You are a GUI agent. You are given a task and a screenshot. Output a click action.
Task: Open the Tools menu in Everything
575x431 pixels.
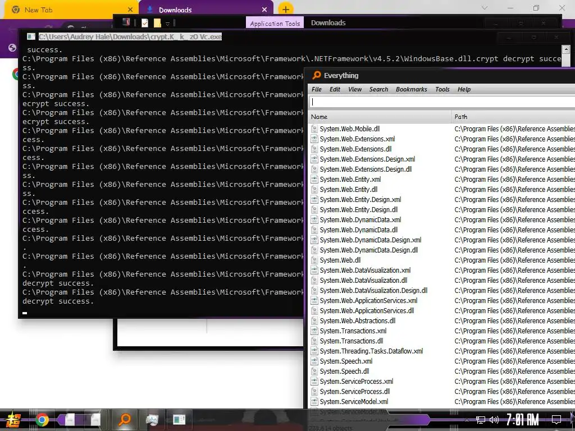(442, 89)
